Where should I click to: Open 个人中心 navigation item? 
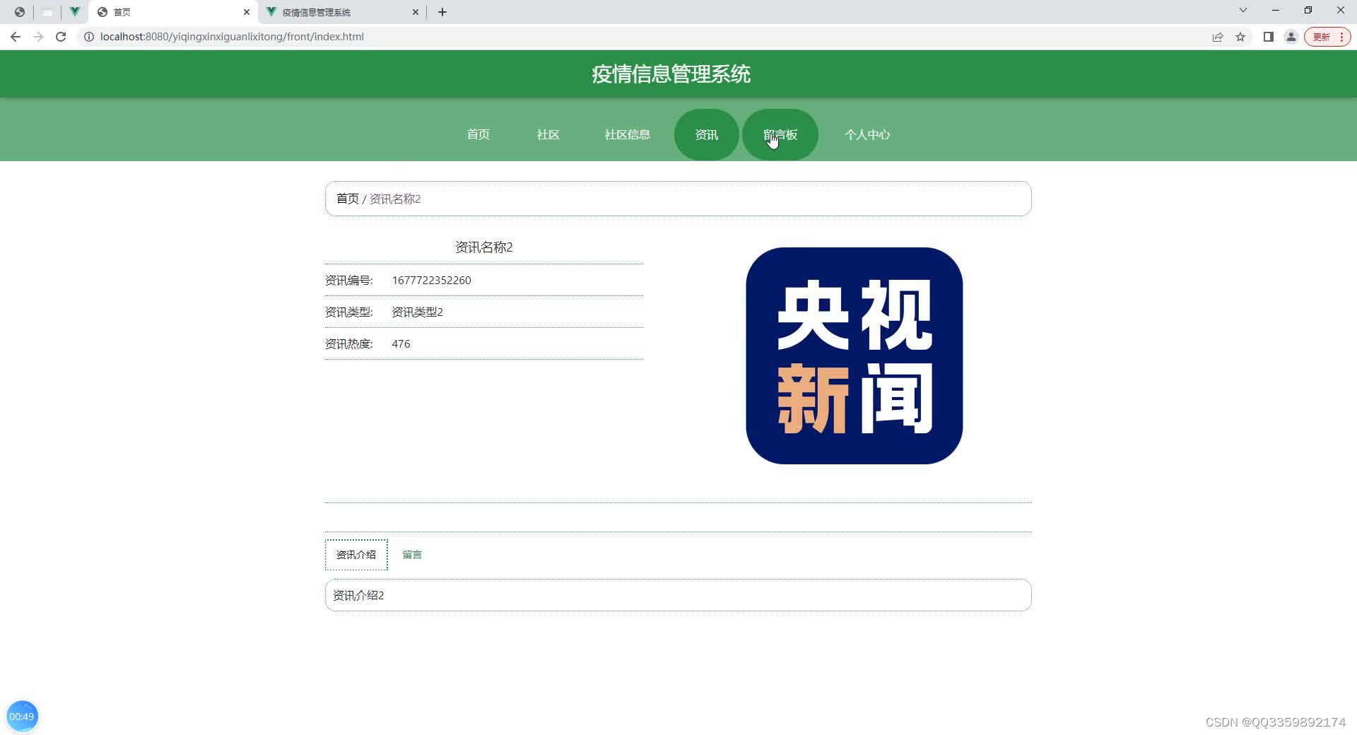[x=867, y=134]
